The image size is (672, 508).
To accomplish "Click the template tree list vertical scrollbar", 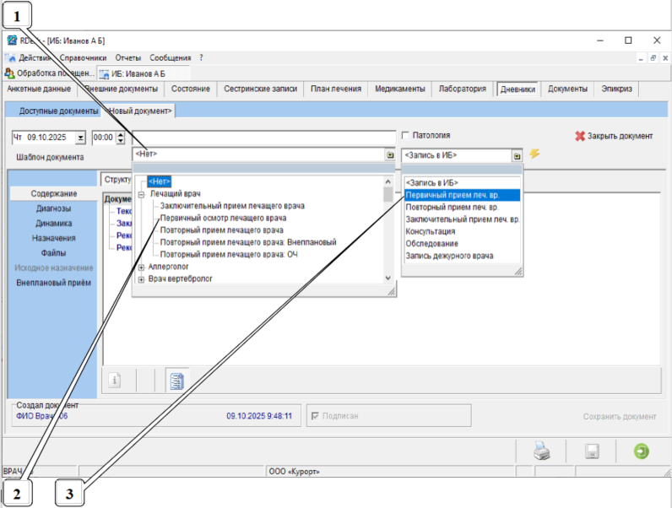I will (x=388, y=228).
